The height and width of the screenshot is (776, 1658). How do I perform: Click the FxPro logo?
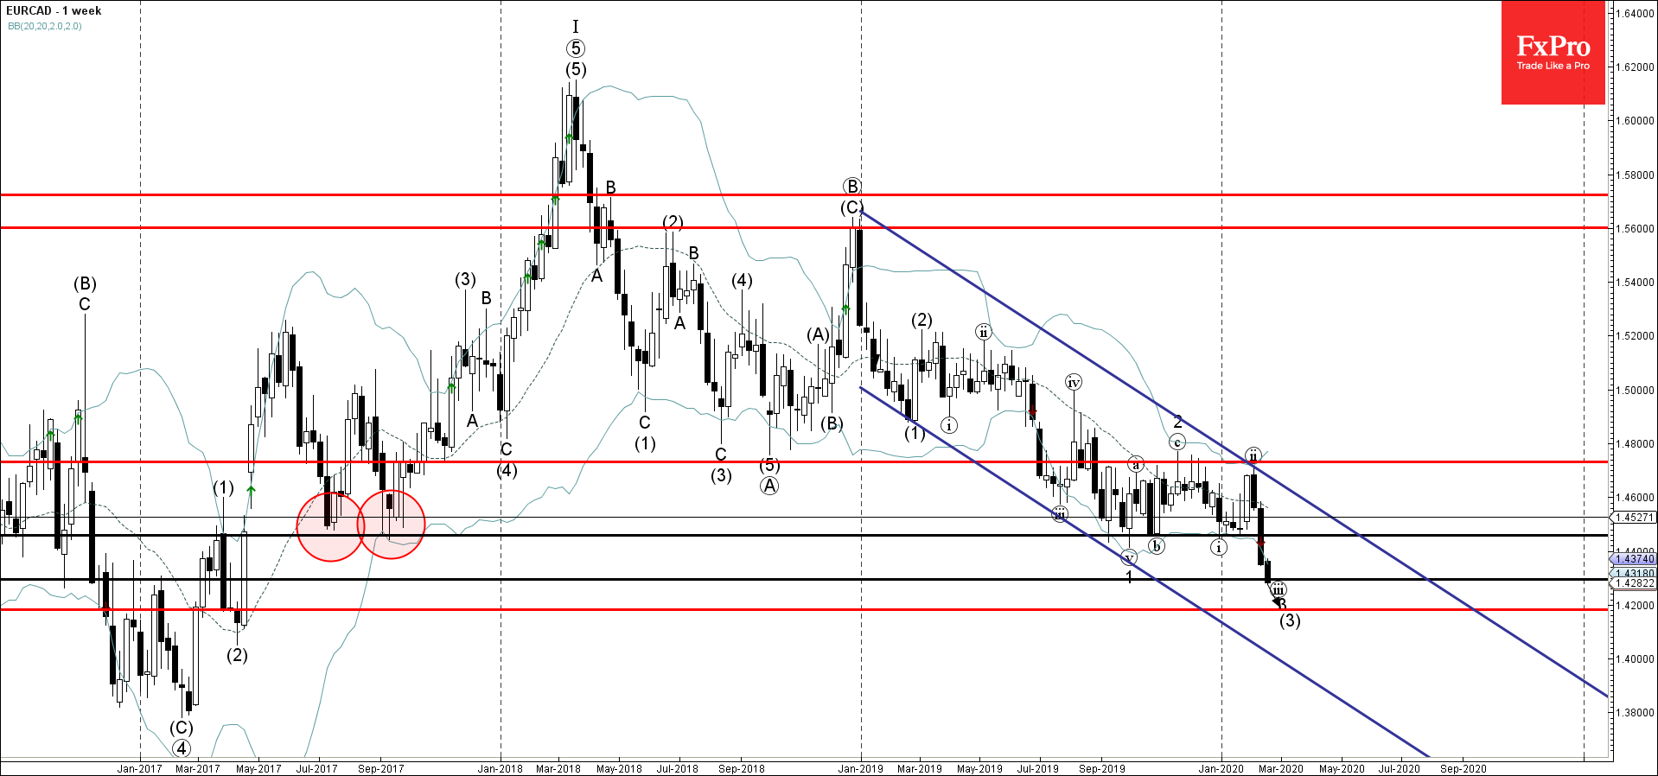click(x=1553, y=53)
